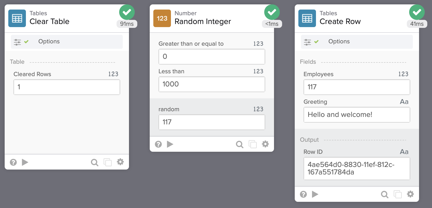Copy the Random Integer card
Screen dimensions: 432x208
tap(253, 144)
